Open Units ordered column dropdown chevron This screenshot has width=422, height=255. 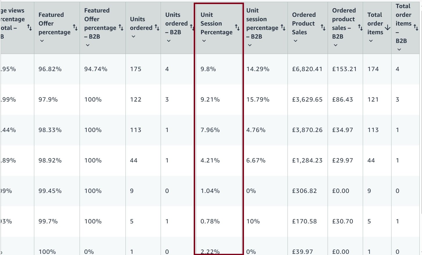134,37
